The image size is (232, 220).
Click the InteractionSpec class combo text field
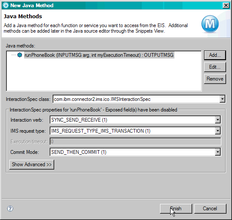tap(136, 99)
